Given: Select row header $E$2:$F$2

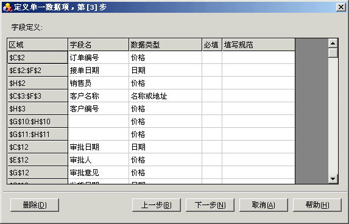Looking at the screenshot, I should (x=38, y=71).
